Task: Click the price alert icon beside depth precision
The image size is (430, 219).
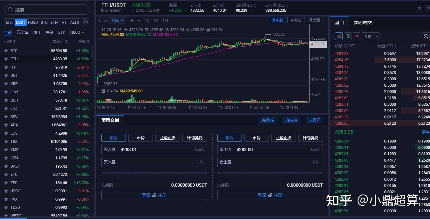Action: pyautogui.click(x=426, y=36)
